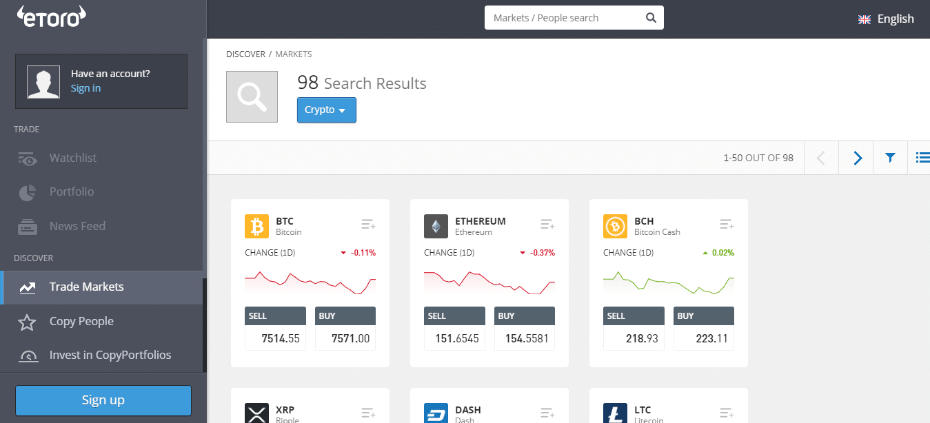Click the MARKETS breadcrumb
Viewport: 930px width, 423px height.
(x=294, y=54)
